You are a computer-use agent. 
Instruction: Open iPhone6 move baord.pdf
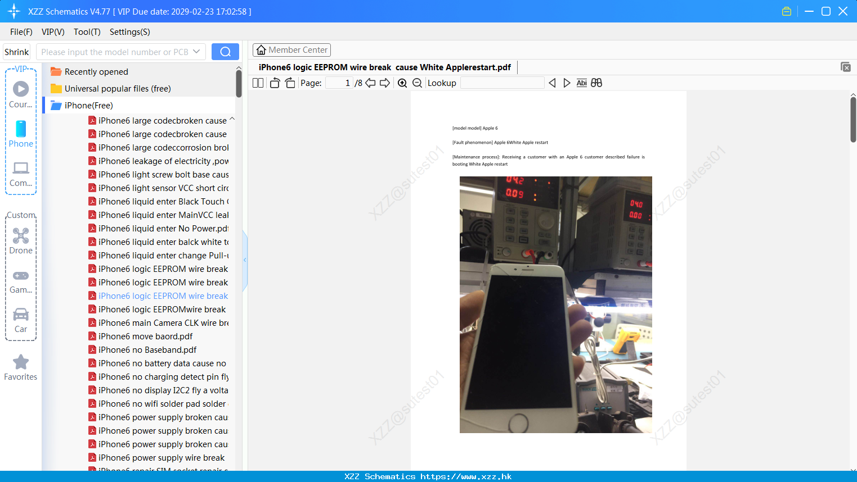[141, 337]
